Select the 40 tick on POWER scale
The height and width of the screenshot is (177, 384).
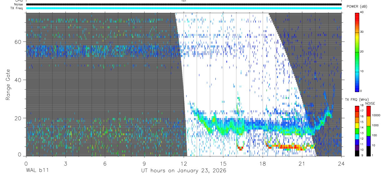[362, 12]
